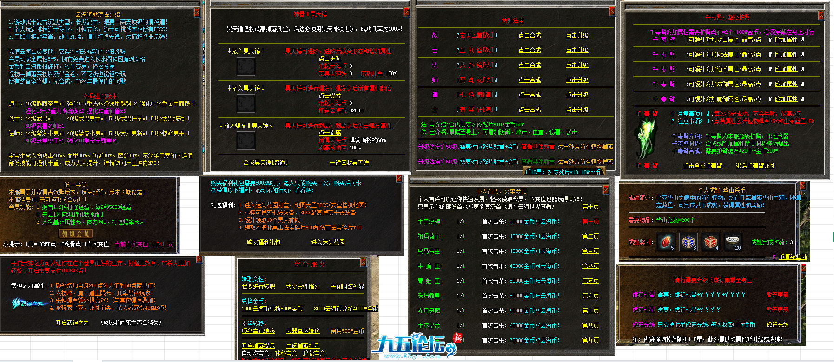Click the first 昊天锤 item slot

pyautogui.click(x=245, y=66)
